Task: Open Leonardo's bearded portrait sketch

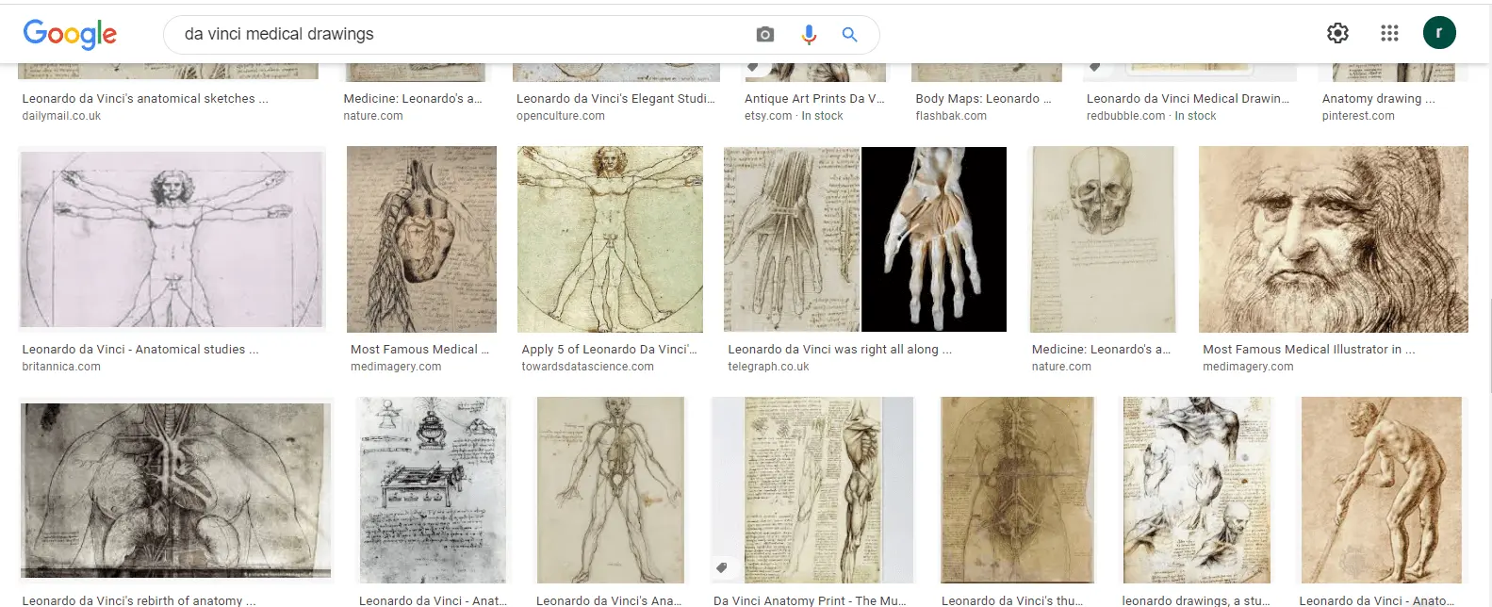Action: point(1333,239)
